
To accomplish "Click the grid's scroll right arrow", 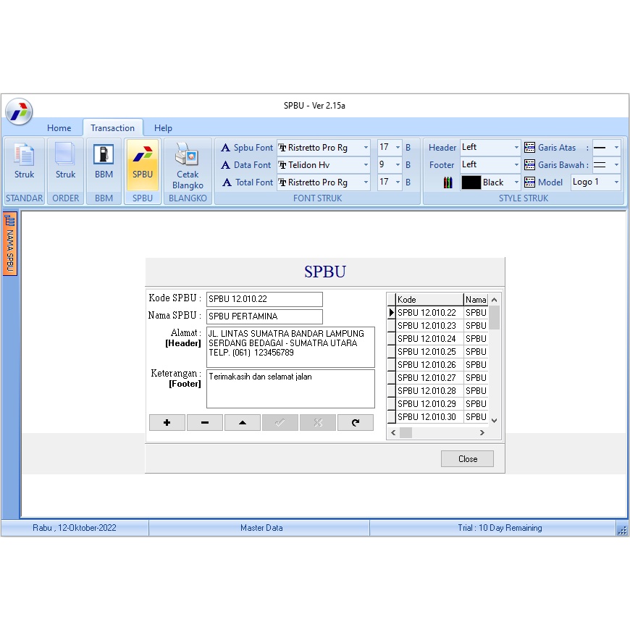I will [x=482, y=432].
